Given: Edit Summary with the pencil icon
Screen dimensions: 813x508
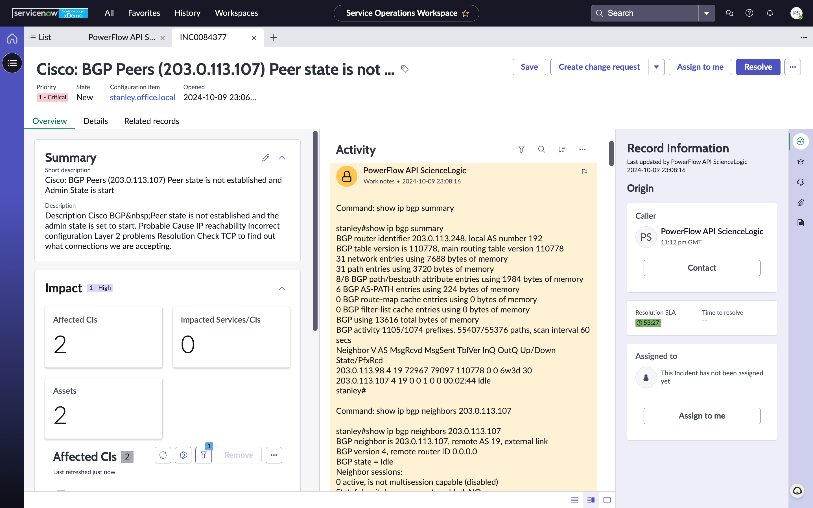Looking at the screenshot, I should tap(266, 157).
